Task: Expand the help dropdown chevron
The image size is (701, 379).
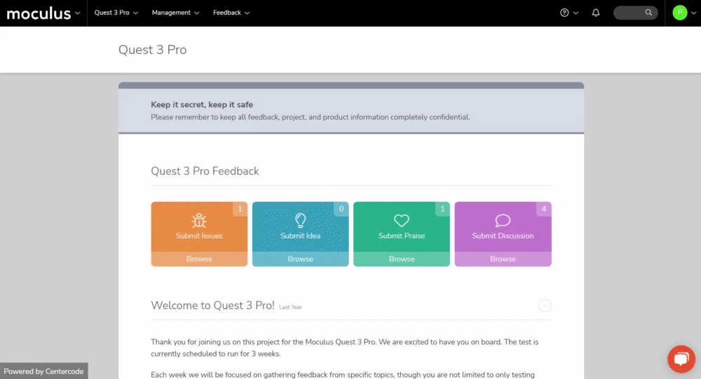Action: [576, 13]
